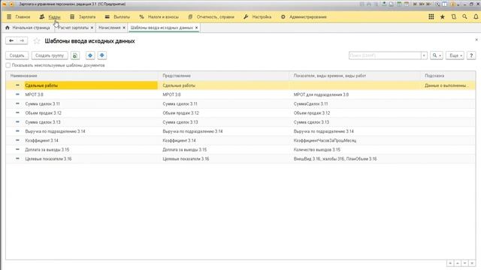This screenshot has width=481, height=270.
Task: Click row marker of МРОТ 3.8
Action: click(x=17, y=94)
